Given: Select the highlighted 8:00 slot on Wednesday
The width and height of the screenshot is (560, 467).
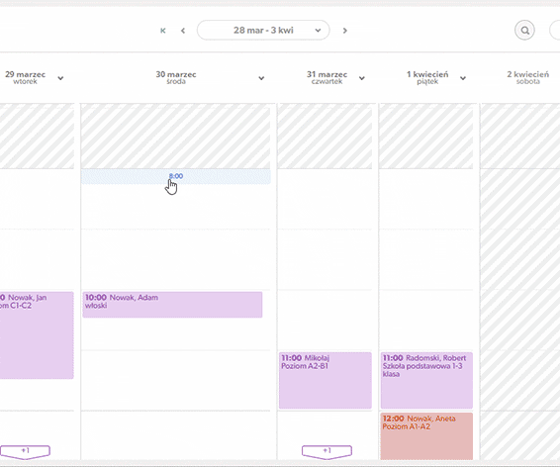Looking at the screenshot, I should pyautogui.click(x=176, y=176).
